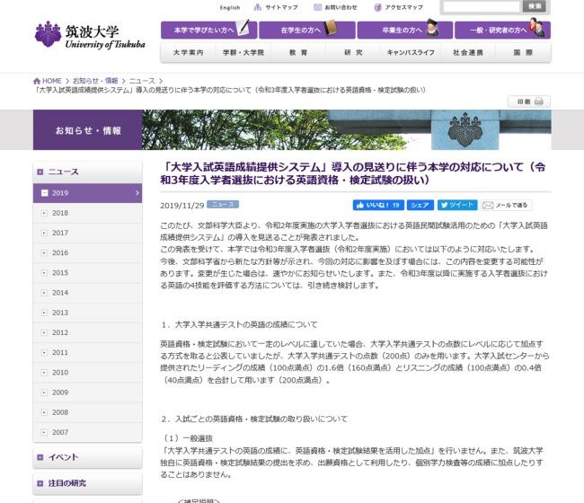The image size is (584, 503).
Task: Open 在学生の方へ purple banner
Action: tap(307, 31)
